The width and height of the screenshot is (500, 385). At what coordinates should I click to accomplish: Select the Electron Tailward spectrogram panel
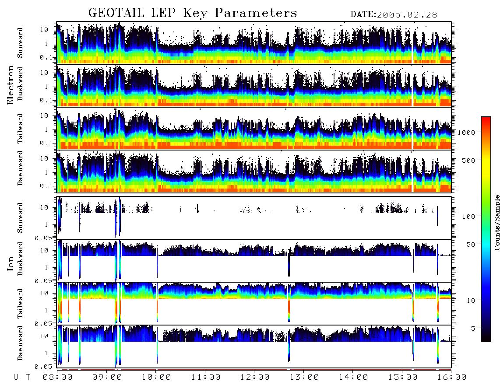(x=254, y=129)
